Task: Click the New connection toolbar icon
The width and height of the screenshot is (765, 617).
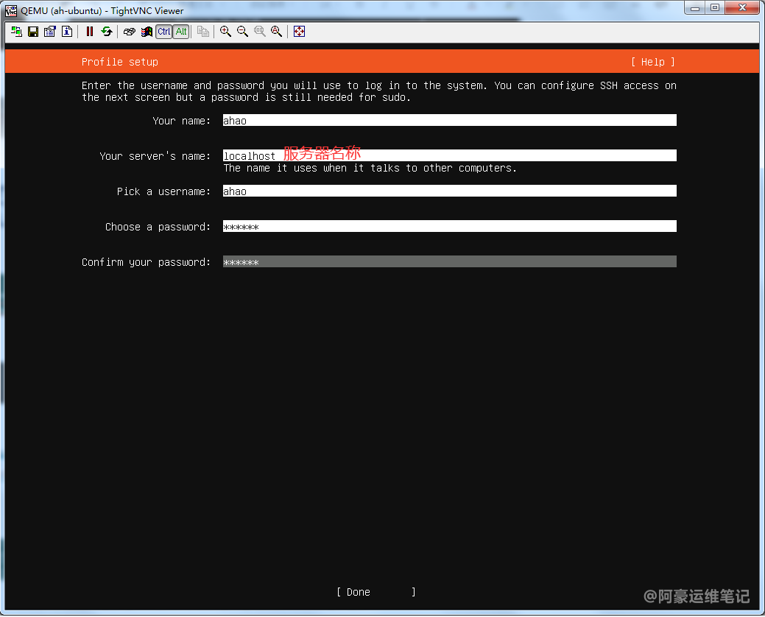Action: pos(16,32)
